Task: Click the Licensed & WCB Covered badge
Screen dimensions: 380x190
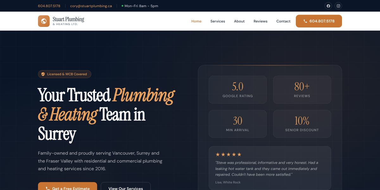Action: click(x=65, y=74)
